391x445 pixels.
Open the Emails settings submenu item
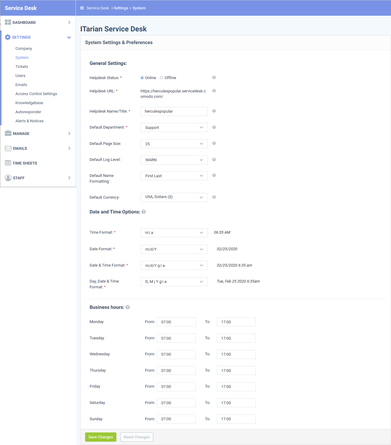[21, 85]
